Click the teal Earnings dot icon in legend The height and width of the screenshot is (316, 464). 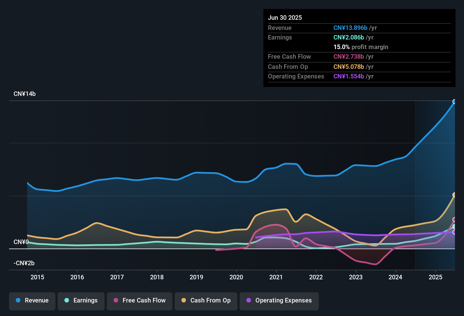click(x=66, y=300)
